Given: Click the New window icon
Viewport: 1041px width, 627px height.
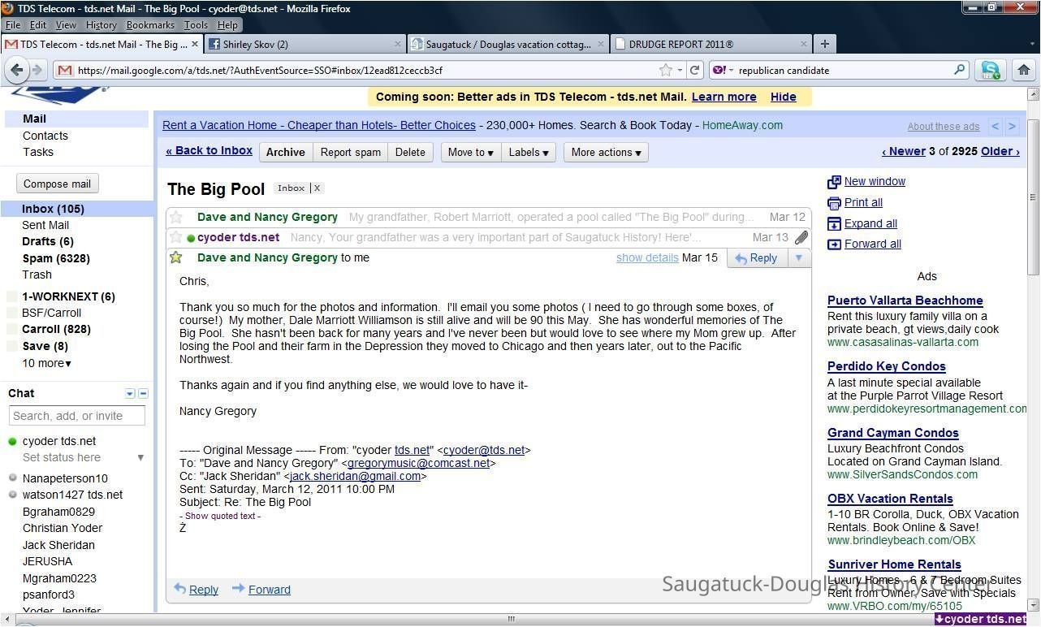Looking at the screenshot, I should click(834, 182).
